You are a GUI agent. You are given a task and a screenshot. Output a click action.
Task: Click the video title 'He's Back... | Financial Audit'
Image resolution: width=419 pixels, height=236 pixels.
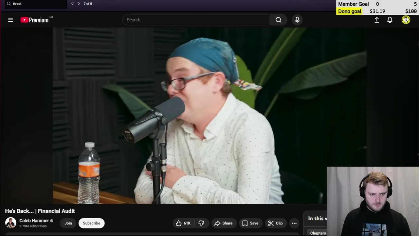click(x=40, y=211)
